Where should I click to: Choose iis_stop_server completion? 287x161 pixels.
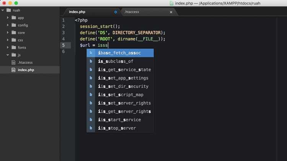tap(120, 128)
